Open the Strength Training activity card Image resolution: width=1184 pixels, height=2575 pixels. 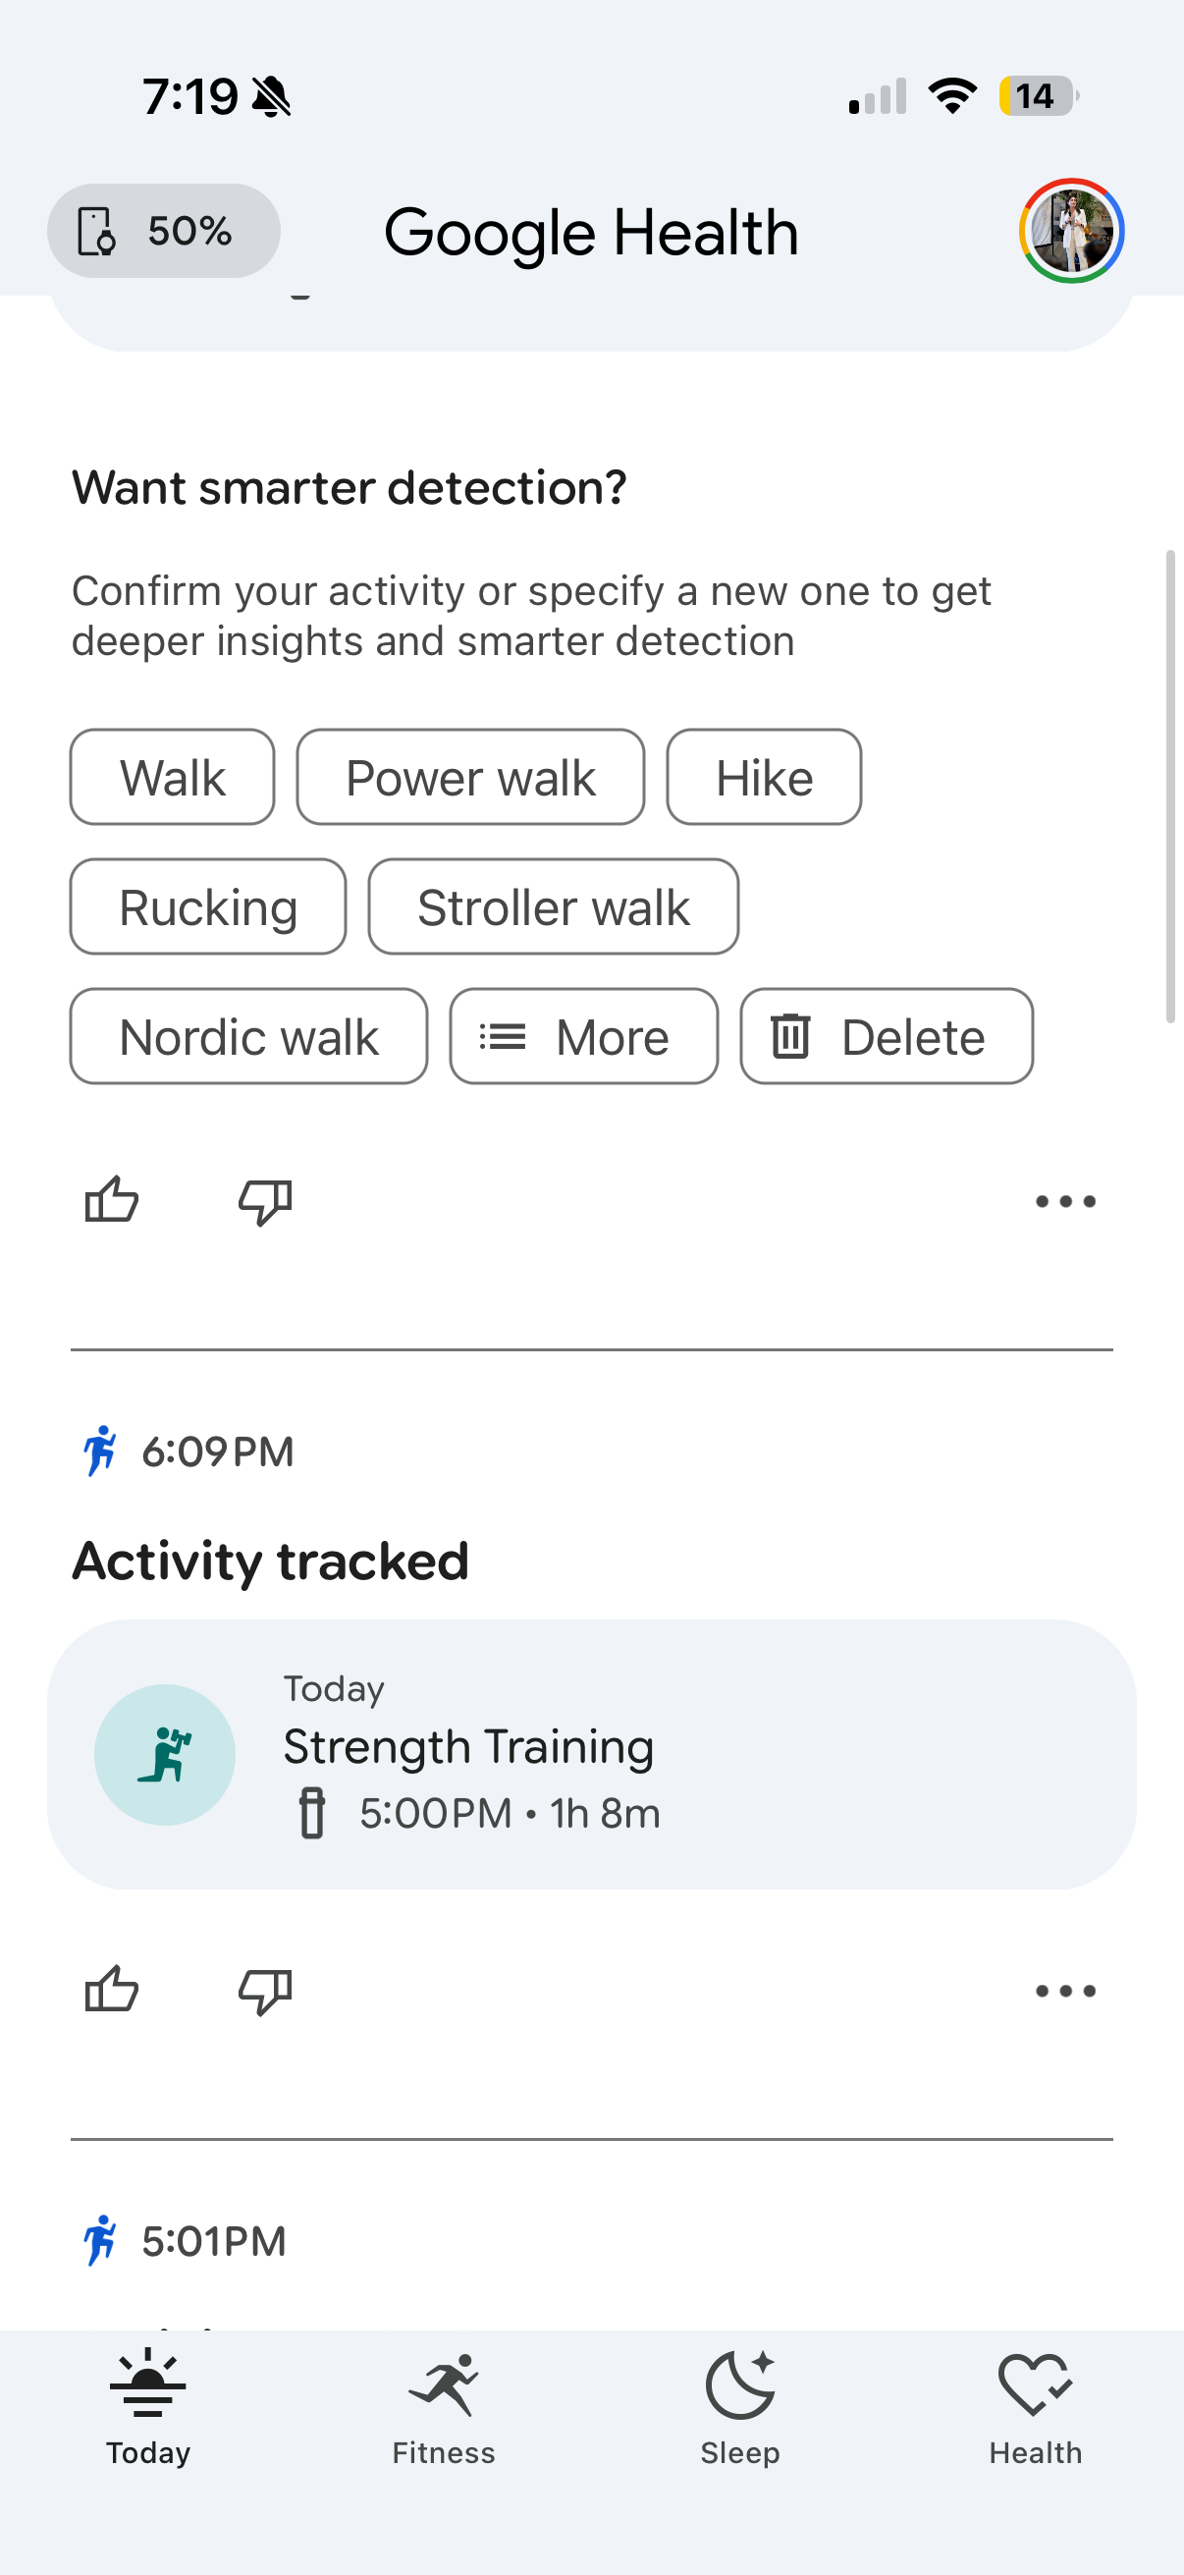point(591,1754)
